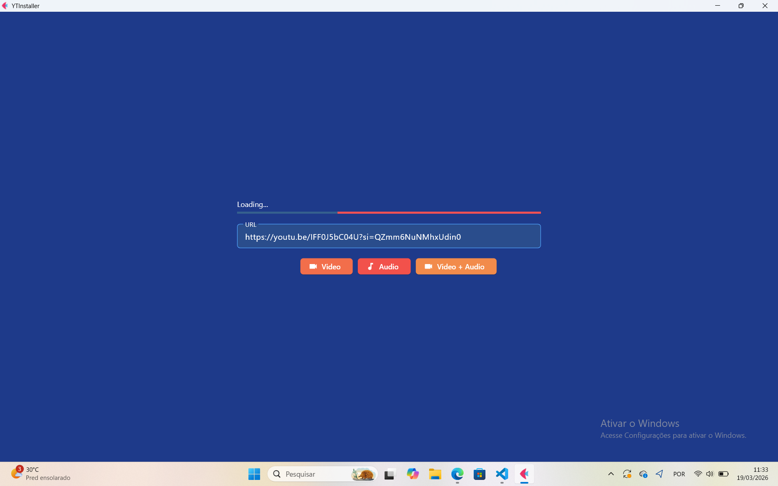778x486 pixels.
Task: Switch to Microsoft Edge in the taskbar
Action: (x=457, y=474)
